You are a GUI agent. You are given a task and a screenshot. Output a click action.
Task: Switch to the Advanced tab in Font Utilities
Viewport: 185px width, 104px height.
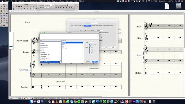95,23
